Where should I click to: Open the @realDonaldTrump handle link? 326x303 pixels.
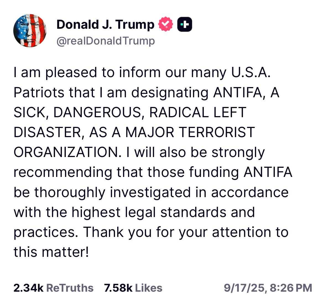point(106,41)
